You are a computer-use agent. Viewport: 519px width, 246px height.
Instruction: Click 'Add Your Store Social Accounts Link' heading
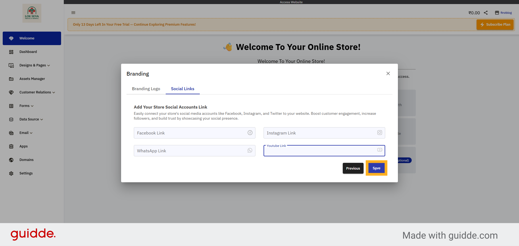click(x=171, y=107)
